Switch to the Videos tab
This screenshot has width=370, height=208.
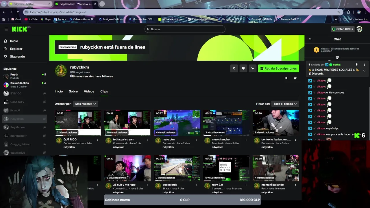(89, 91)
